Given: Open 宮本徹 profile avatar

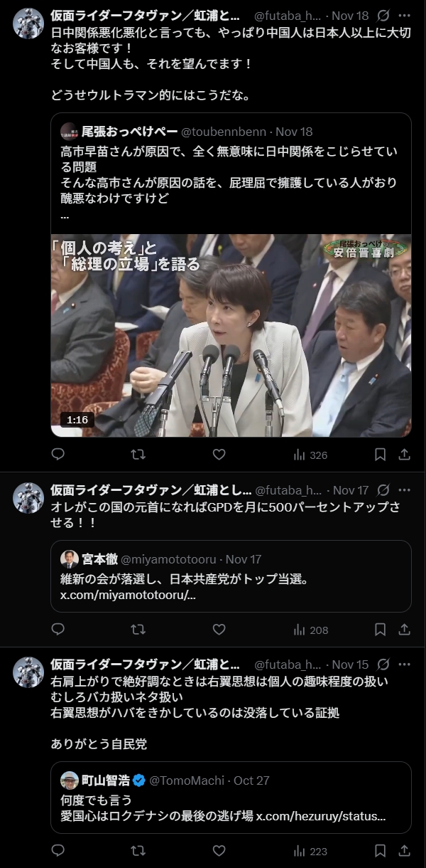Looking at the screenshot, I should coord(69,559).
